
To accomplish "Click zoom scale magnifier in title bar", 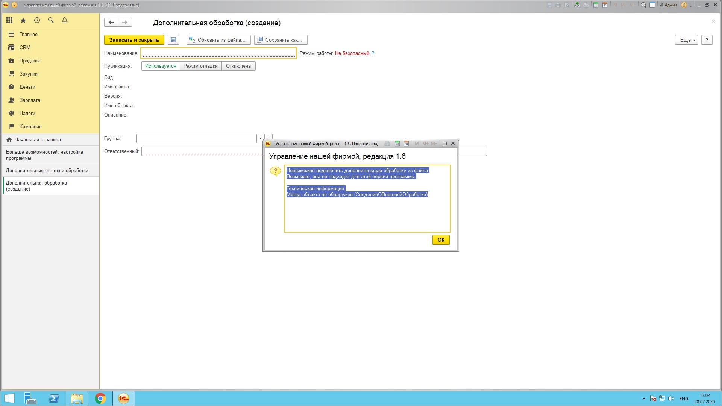I will coord(643,5).
